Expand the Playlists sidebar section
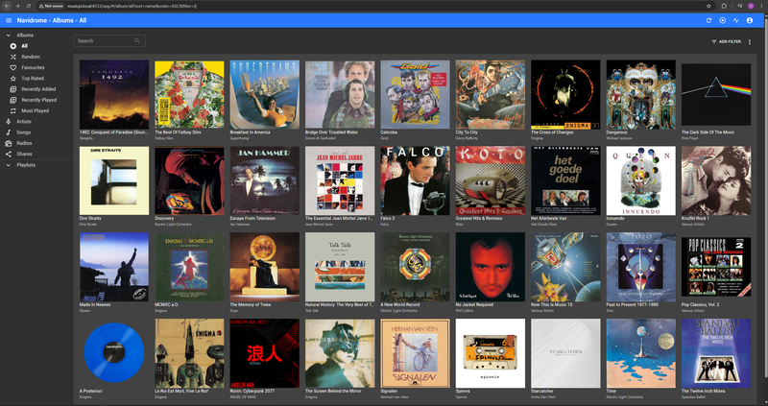The height and width of the screenshot is (406, 768). coord(9,165)
